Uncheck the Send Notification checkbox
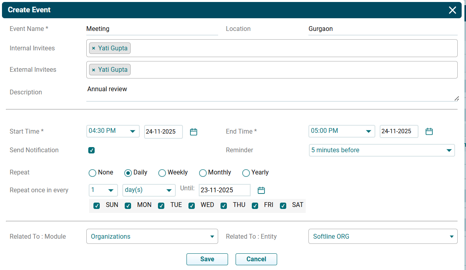Screen dimensions: 466x270 point(91,150)
